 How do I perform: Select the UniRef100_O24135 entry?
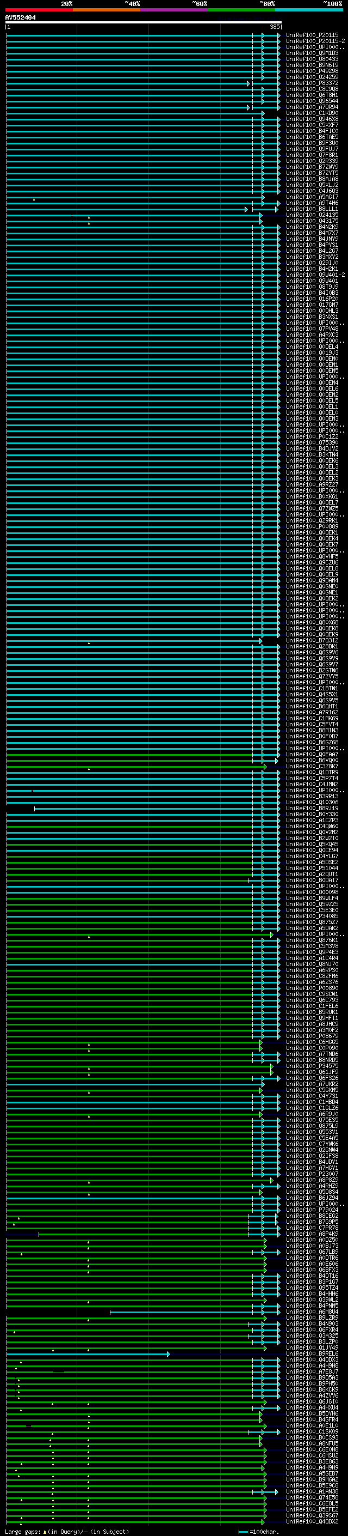coord(312,215)
